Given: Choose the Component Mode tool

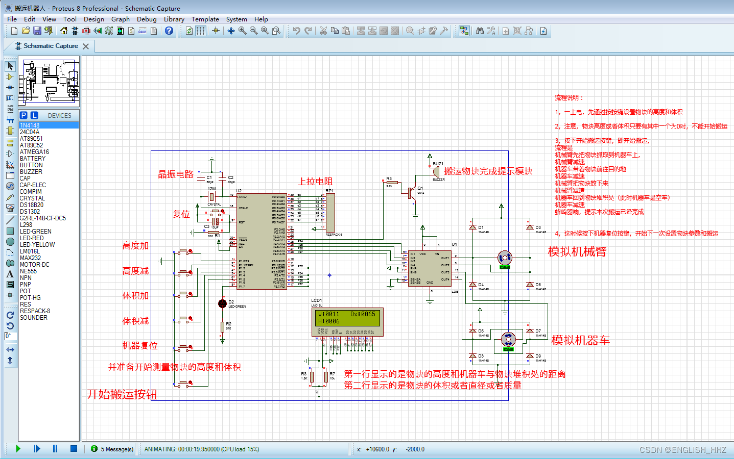Looking at the screenshot, I should pos(10,77).
